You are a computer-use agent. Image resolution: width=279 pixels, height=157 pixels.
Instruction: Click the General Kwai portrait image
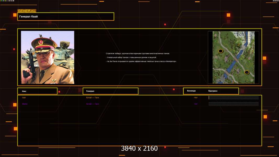click(48, 57)
